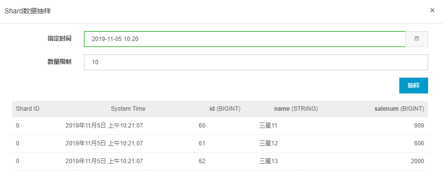The image size is (443, 178).
Task: Select the id (BIGINT) column header
Action: (225, 109)
